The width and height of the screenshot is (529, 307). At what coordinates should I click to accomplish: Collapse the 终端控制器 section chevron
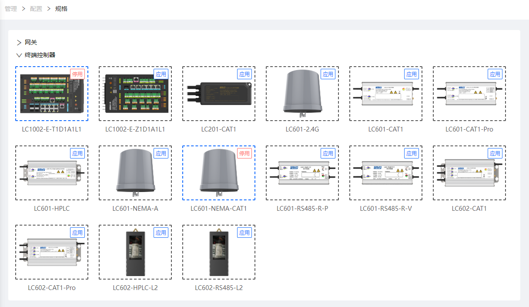(x=19, y=55)
